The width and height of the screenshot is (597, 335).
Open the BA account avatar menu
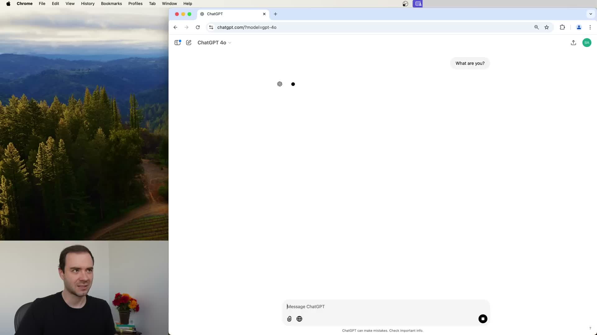586,43
